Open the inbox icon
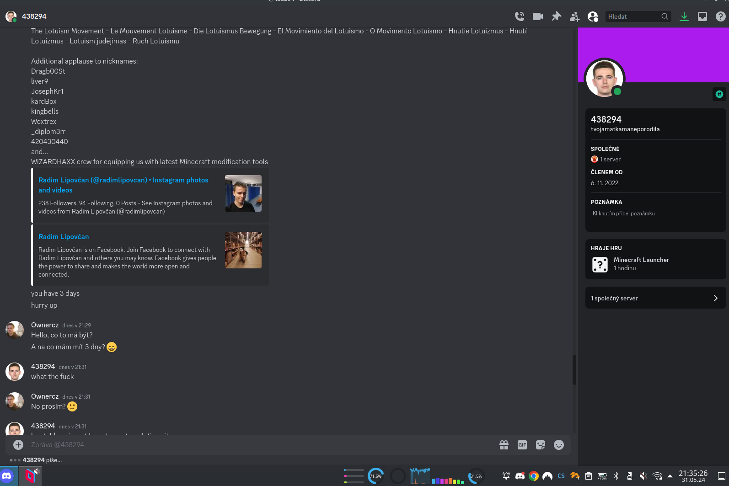This screenshot has width=729, height=486. (702, 16)
